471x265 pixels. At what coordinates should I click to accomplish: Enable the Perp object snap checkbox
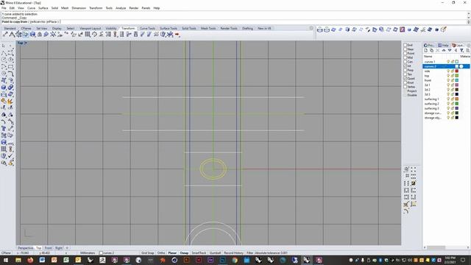coord(406,70)
